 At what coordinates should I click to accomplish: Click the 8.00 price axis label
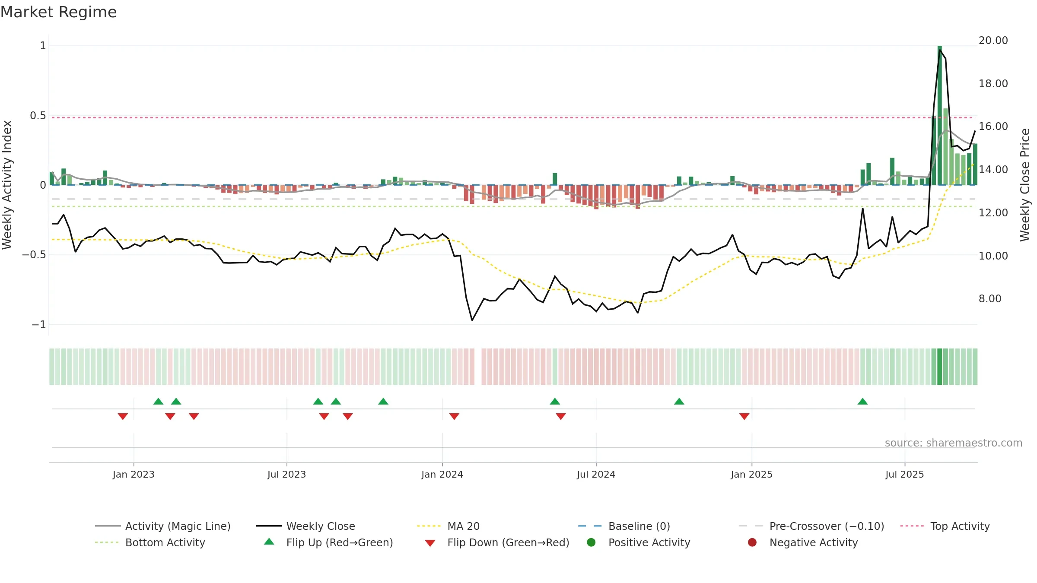click(x=990, y=298)
